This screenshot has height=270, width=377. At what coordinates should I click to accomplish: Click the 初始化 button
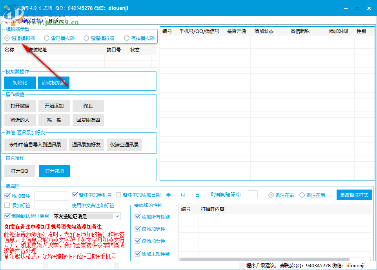[20, 82]
